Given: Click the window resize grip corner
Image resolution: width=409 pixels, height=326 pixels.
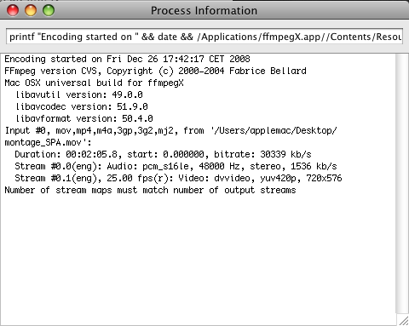Looking at the screenshot, I should point(403,320).
